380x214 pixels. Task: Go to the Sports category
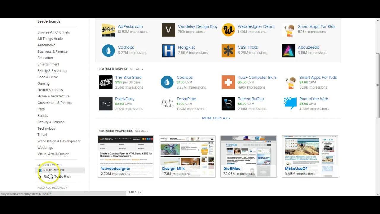tap(42, 116)
